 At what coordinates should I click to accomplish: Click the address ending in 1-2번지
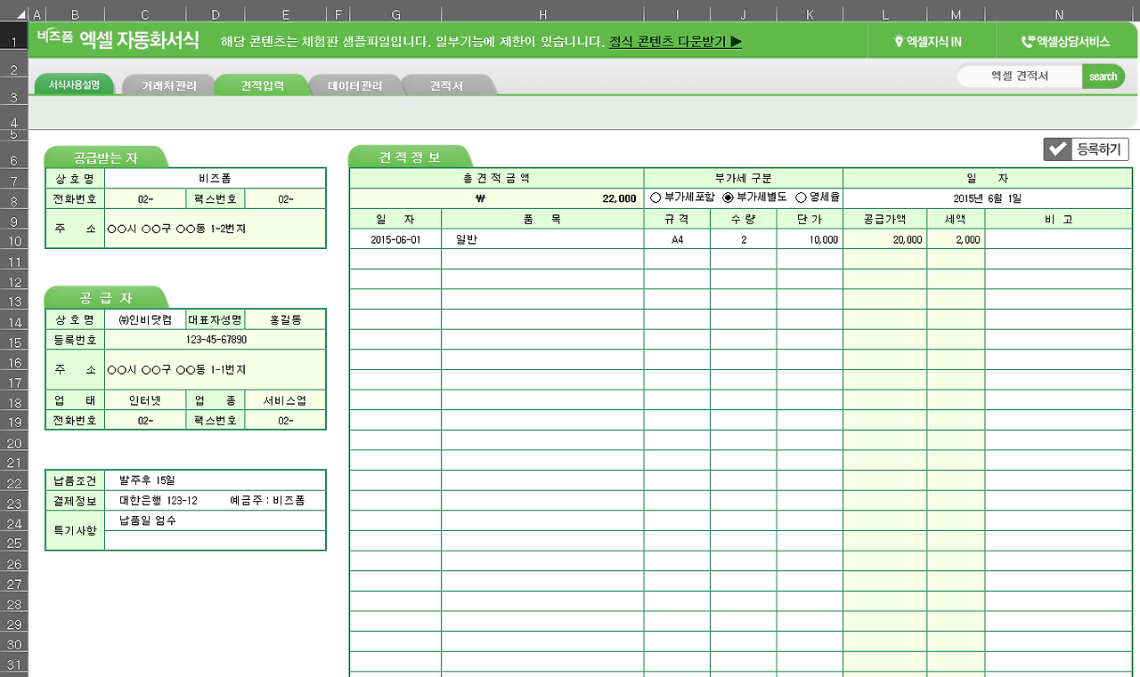(216, 229)
